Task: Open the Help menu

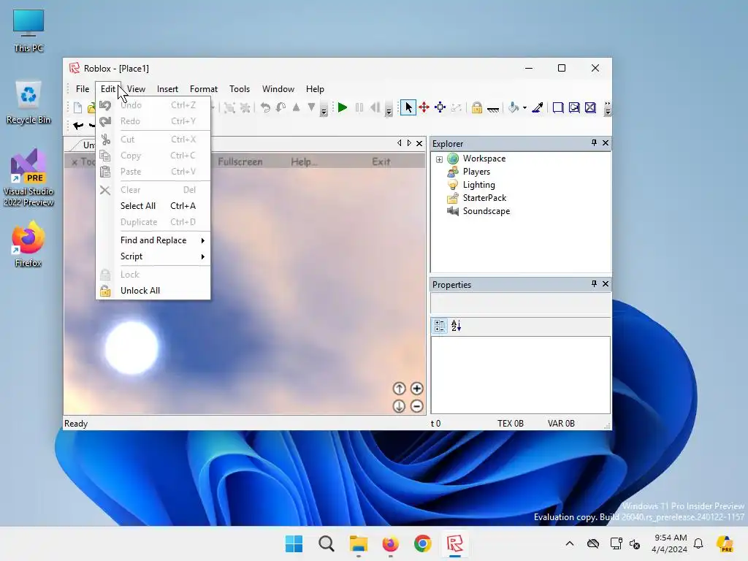Action: point(315,89)
